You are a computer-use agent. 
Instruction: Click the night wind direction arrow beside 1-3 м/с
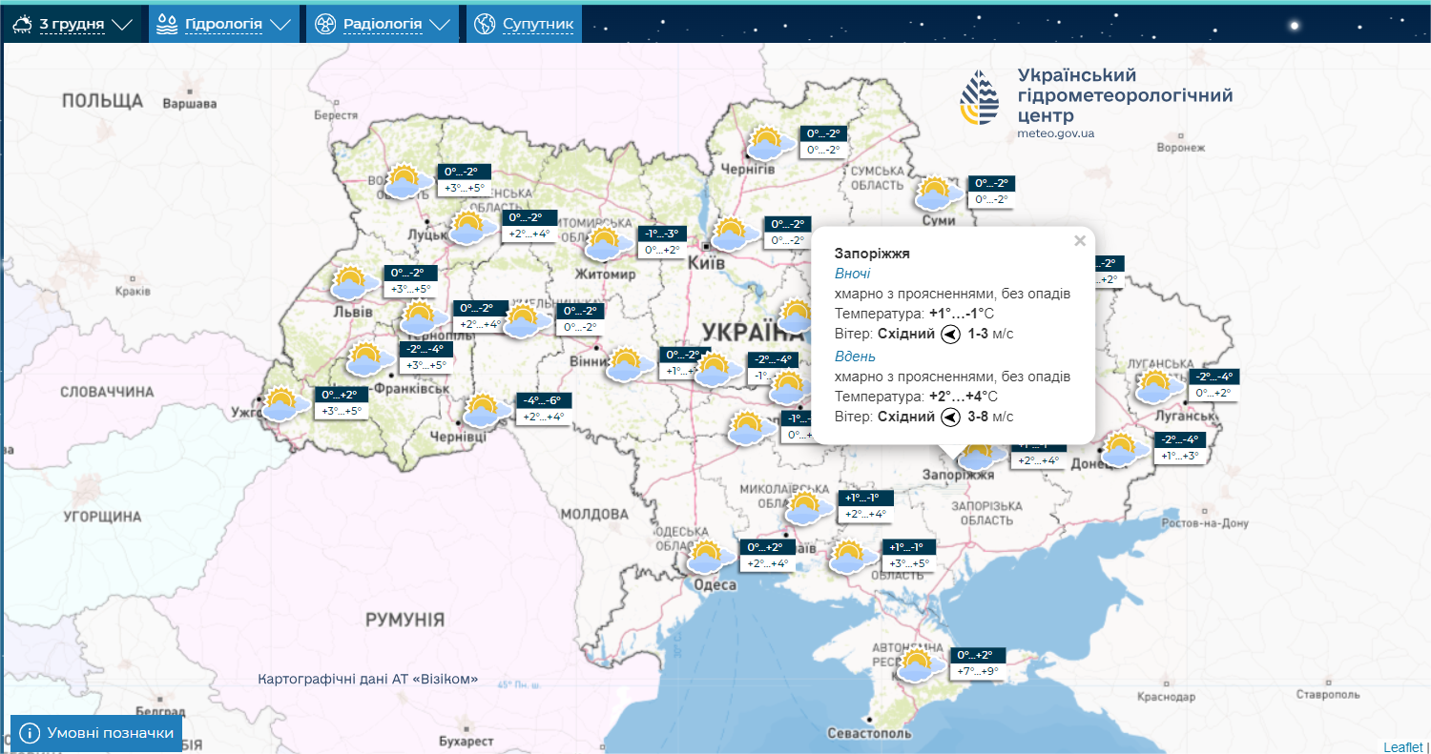point(950,334)
